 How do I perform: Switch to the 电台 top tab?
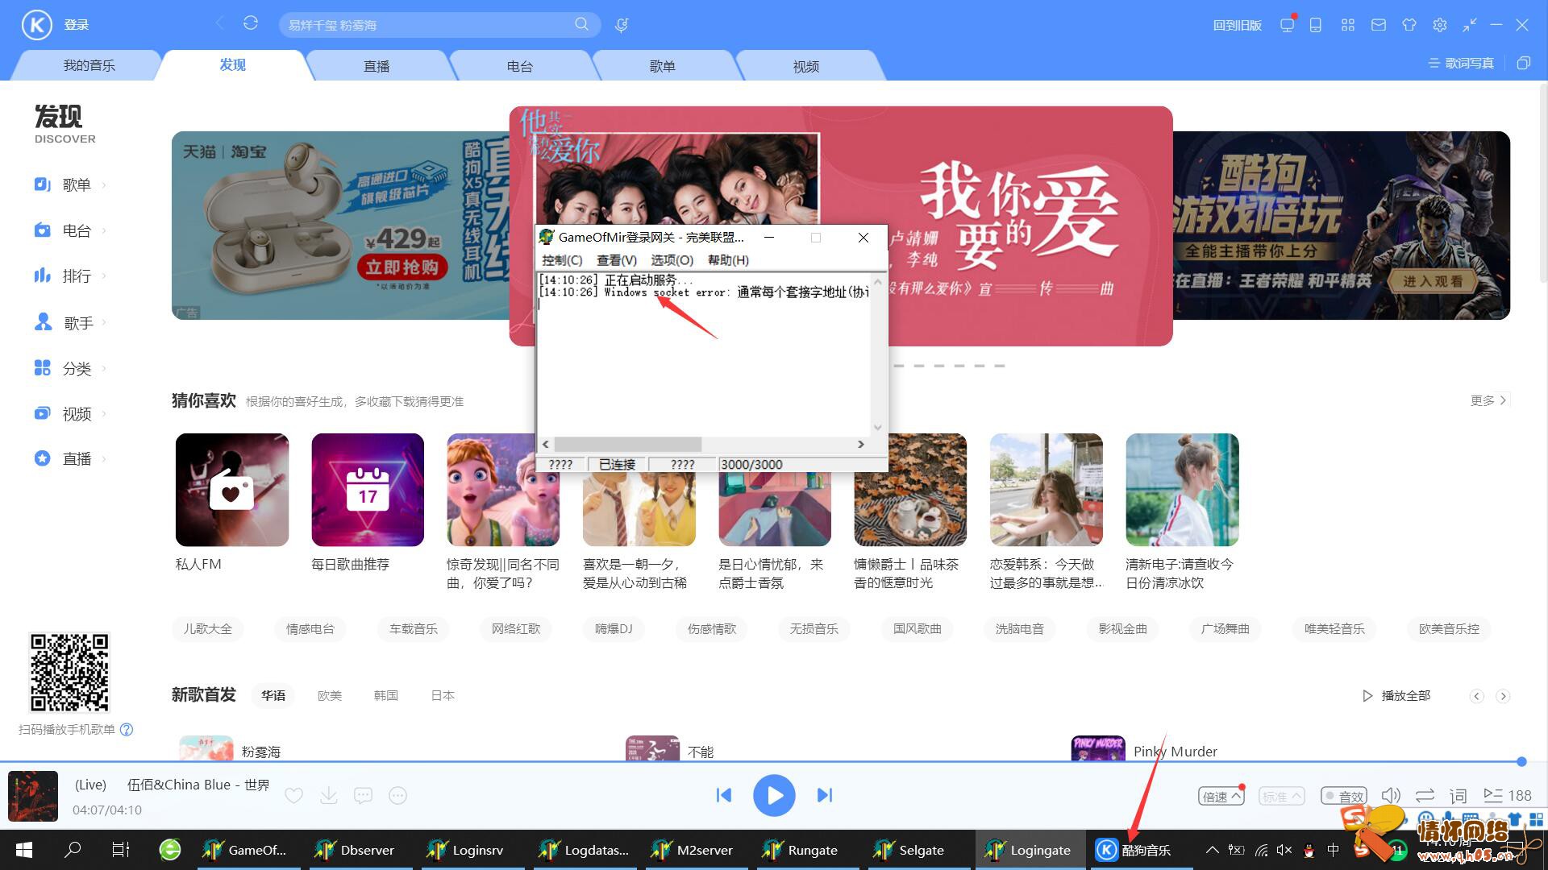(x=520, y=66)
